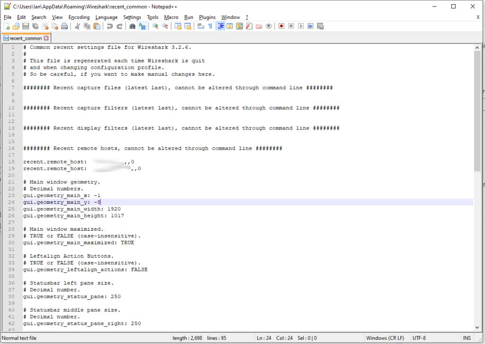Screen dimensions: 485x344
Task: Open the Function List panel icon
Action: point(249,26)
